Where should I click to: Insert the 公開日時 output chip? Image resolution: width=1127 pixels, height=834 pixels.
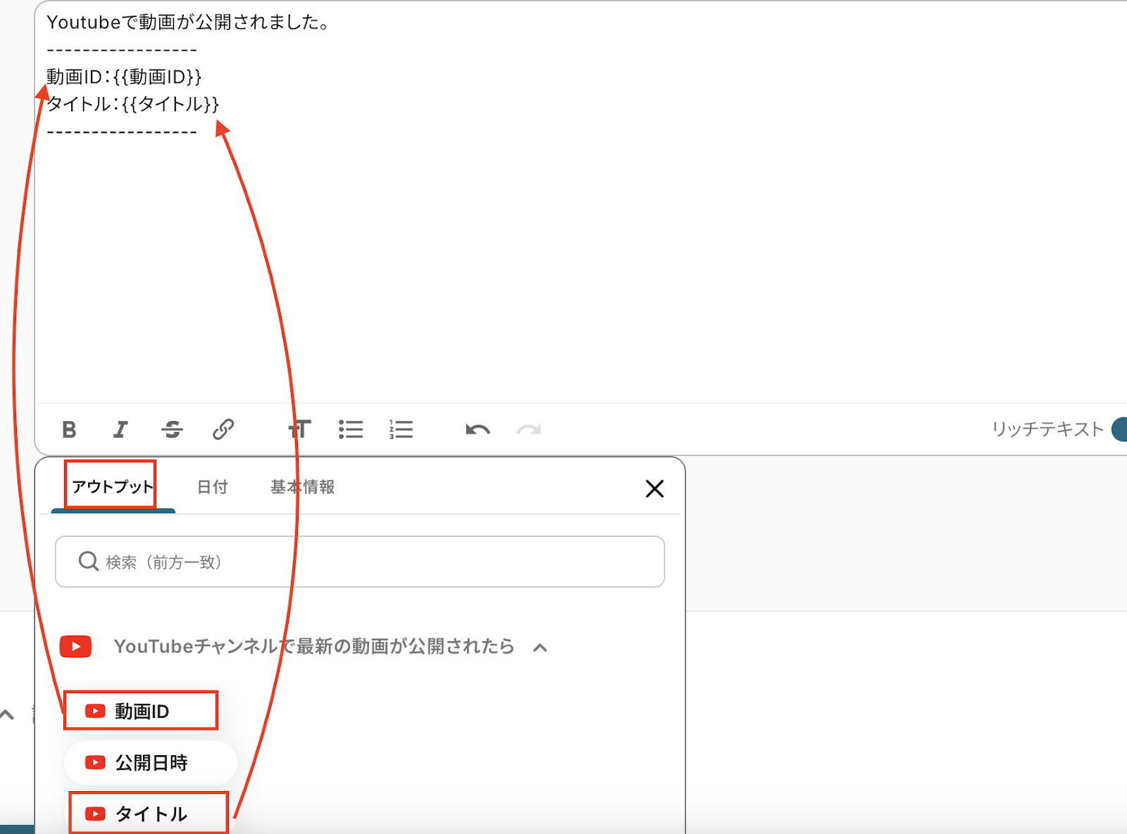point(151,763)
